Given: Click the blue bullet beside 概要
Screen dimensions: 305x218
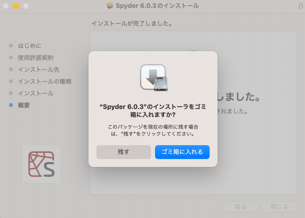Looking at the screenshot, I should (11, 105).
